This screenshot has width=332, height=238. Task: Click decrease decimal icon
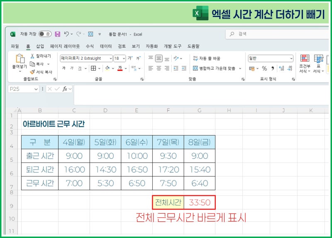pos(290,68)
